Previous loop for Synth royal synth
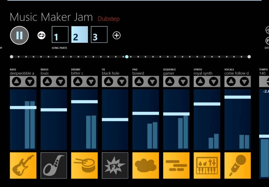 pos(200,81)
